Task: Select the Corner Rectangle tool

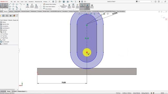Action: (x=10, y=7)
